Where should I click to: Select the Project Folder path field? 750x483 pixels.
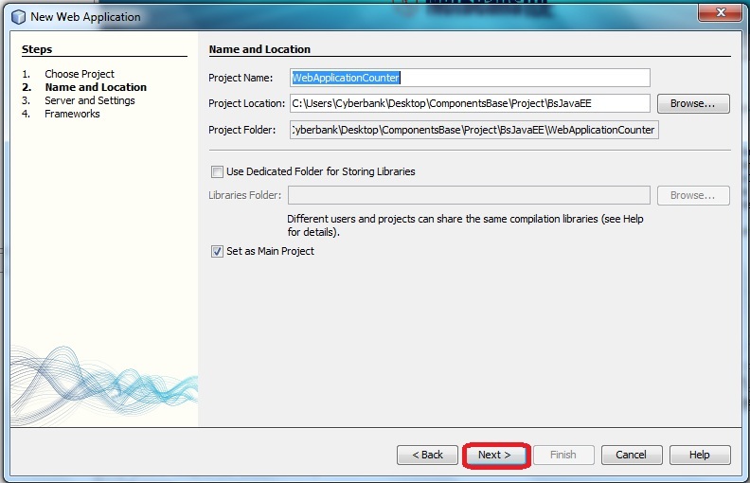(474, 130)
